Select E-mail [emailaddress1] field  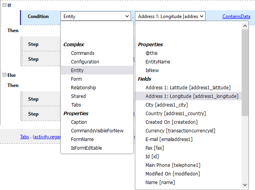(x=169, y=139)
